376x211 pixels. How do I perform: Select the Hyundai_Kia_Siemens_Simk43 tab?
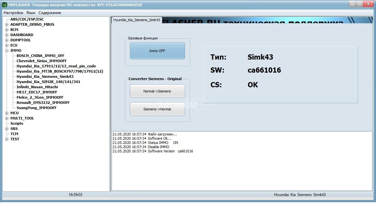(136, 20)
